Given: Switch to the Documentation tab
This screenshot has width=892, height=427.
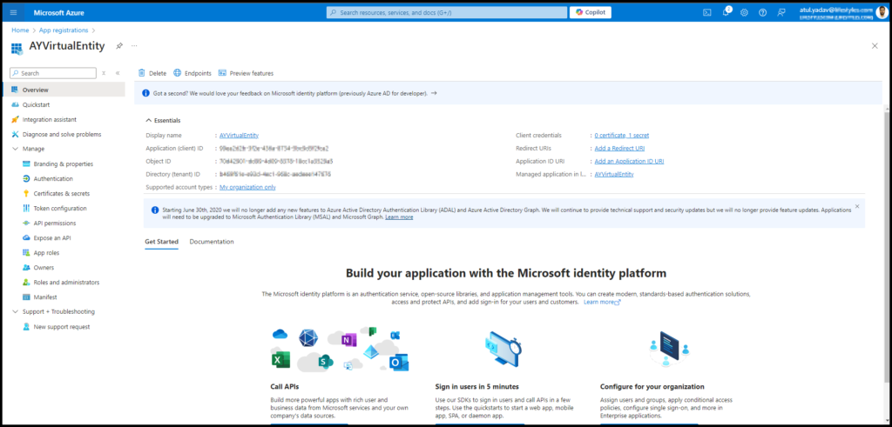Looking at the screenshot, I should tap(212, 241).
